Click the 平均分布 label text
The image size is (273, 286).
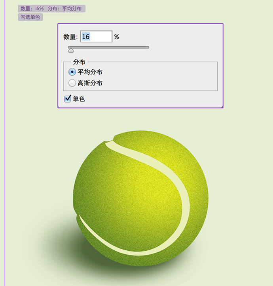point(90,72)
